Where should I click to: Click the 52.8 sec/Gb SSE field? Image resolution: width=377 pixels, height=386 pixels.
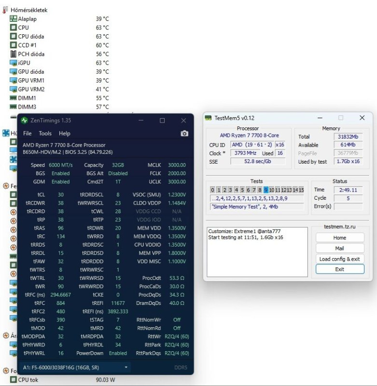(x=258, y=161)
